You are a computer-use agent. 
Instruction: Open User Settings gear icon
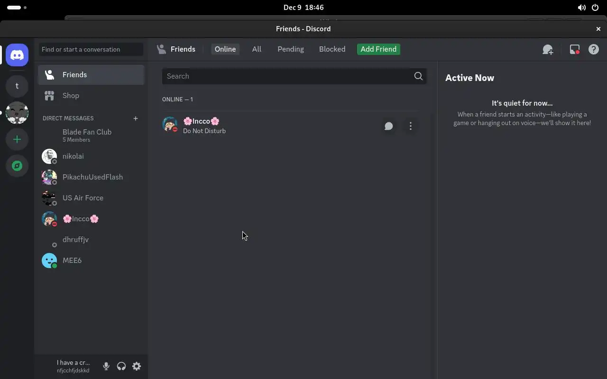(x=137, y=366)
